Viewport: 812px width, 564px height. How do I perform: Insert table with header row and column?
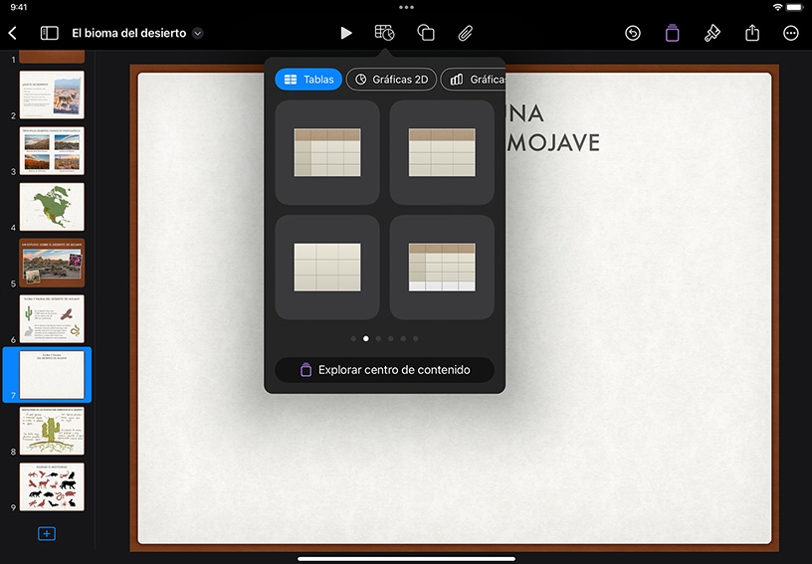327,152
